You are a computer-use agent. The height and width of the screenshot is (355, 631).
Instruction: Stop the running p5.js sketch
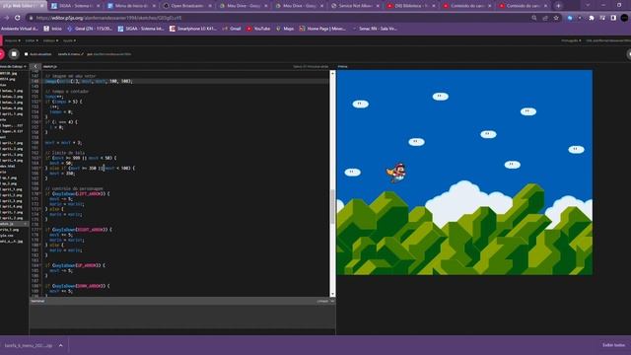point(14,54)
